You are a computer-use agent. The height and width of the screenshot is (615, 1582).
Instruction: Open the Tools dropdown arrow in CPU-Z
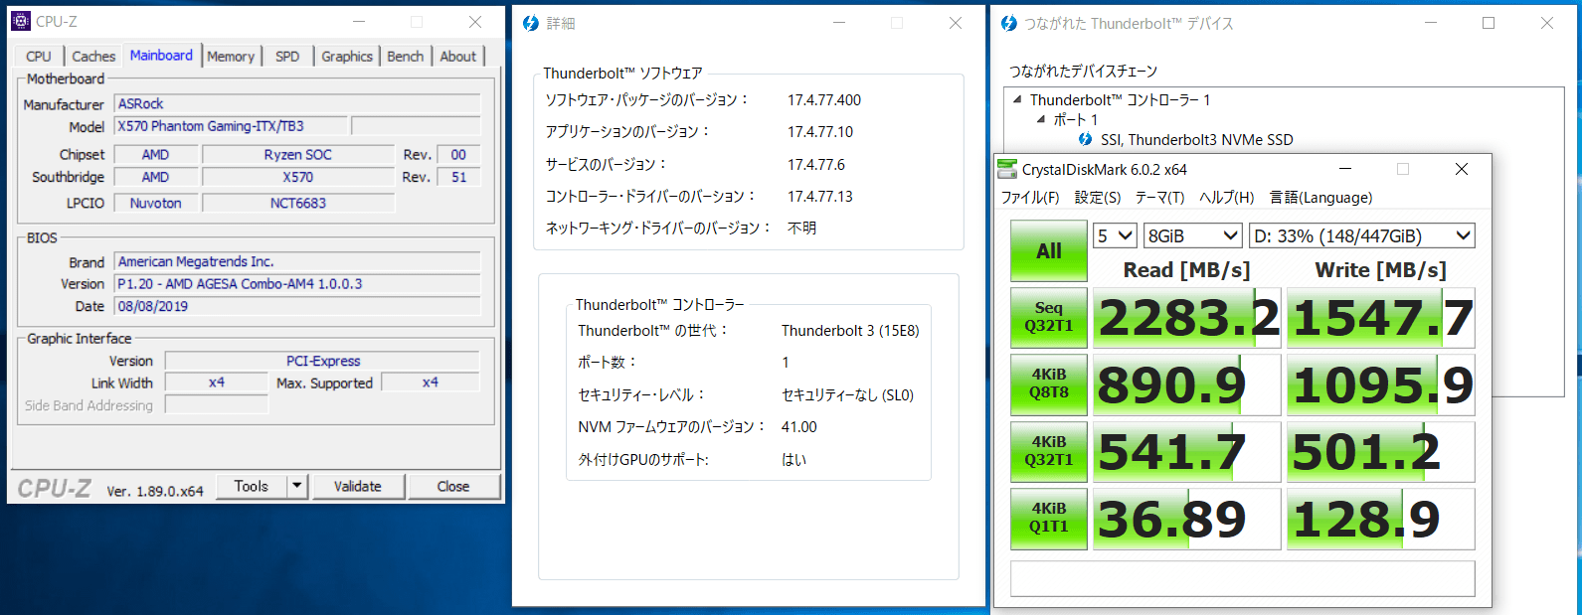click(297, 486)
